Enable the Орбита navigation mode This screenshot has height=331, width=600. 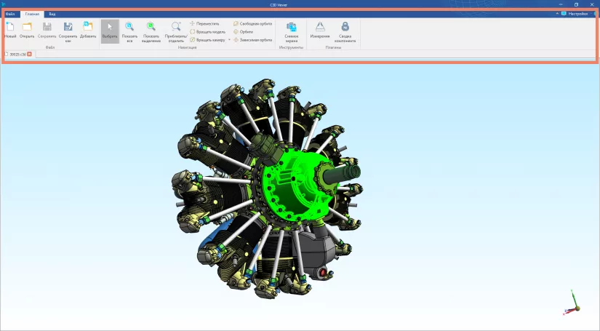(x=244, y=32)
